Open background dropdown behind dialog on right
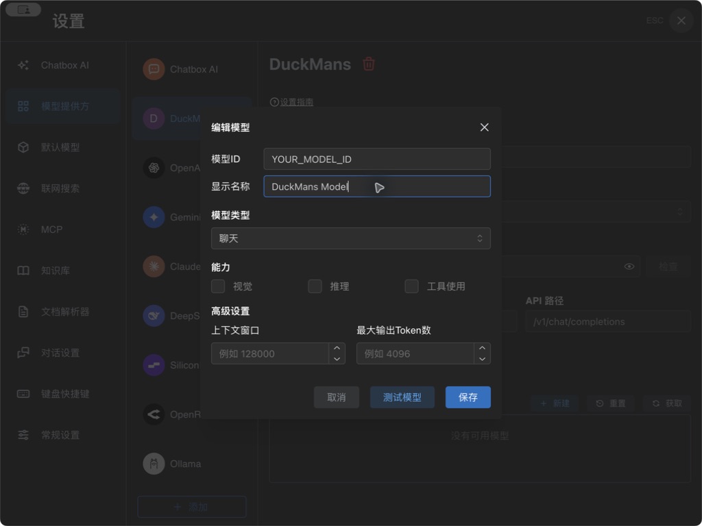 tap(597, 212)
